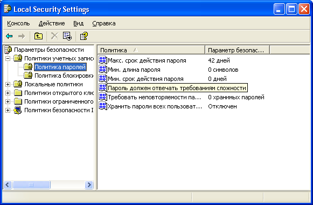Click the Back arrow toolbar icon

click(9, 36)
